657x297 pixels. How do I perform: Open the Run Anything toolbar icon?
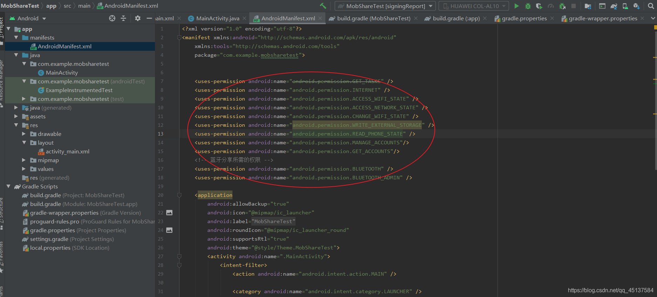602,6
